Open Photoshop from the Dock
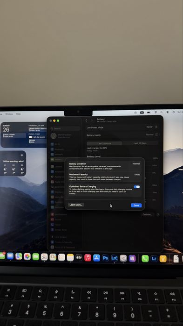Image resolution: width=183 pixels, height=326 pixels. tap(106, 258)
